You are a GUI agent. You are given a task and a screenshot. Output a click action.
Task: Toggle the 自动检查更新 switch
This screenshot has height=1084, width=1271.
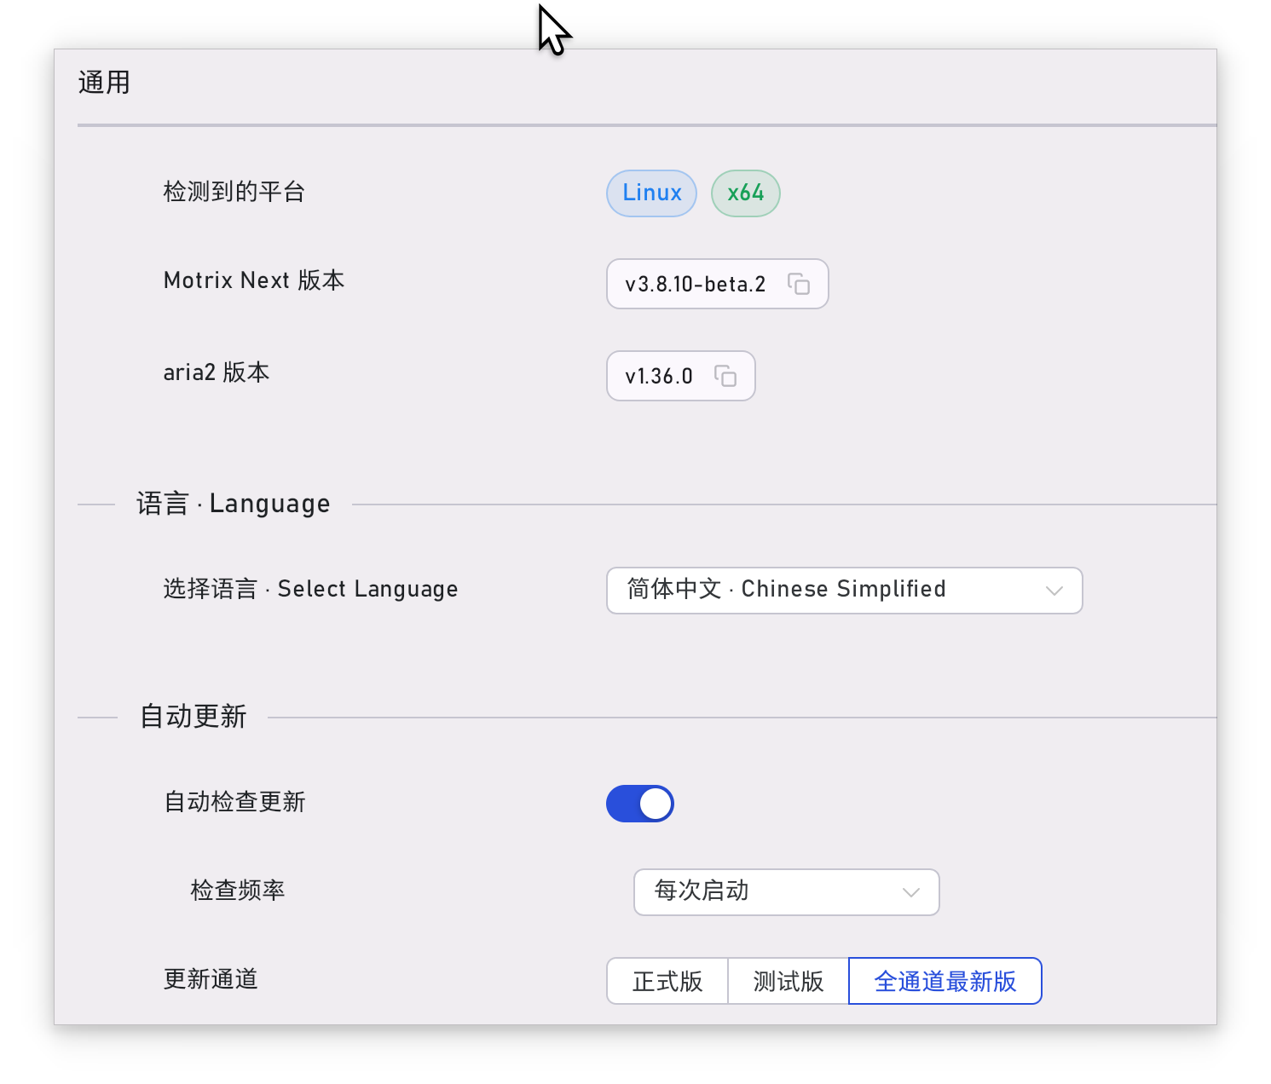(x=640, y=804)
